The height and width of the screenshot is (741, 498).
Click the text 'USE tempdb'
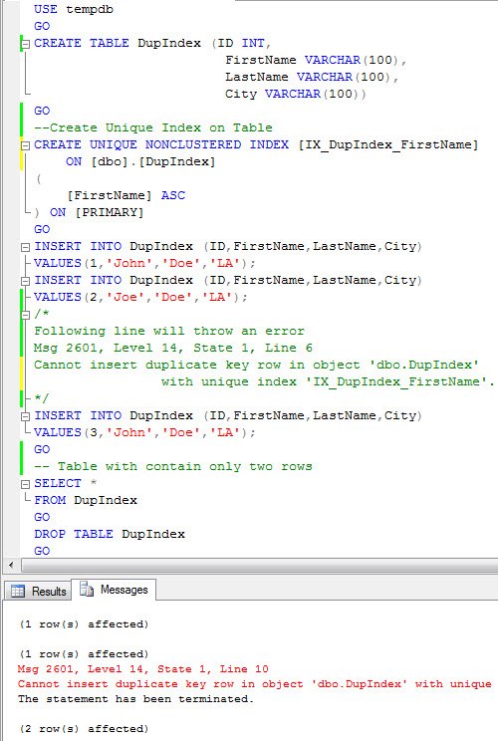pos(74,9)
